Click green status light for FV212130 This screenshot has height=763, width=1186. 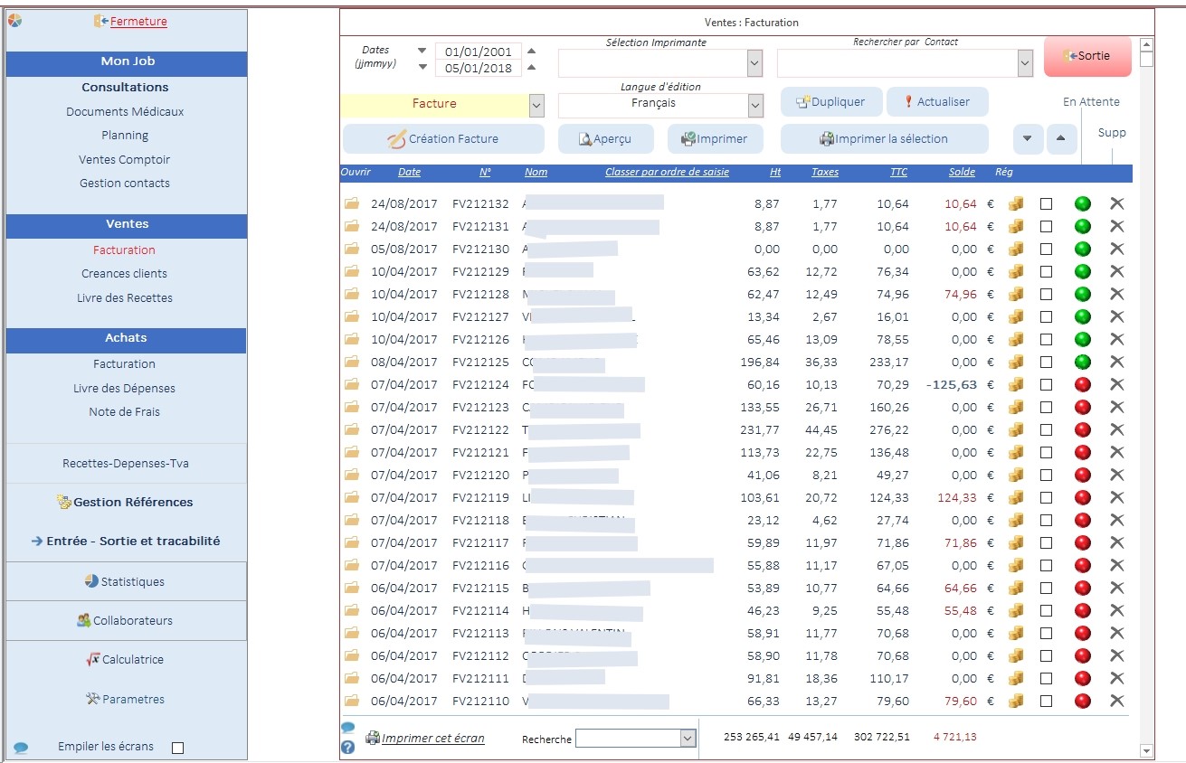[x=1083, y=249]
